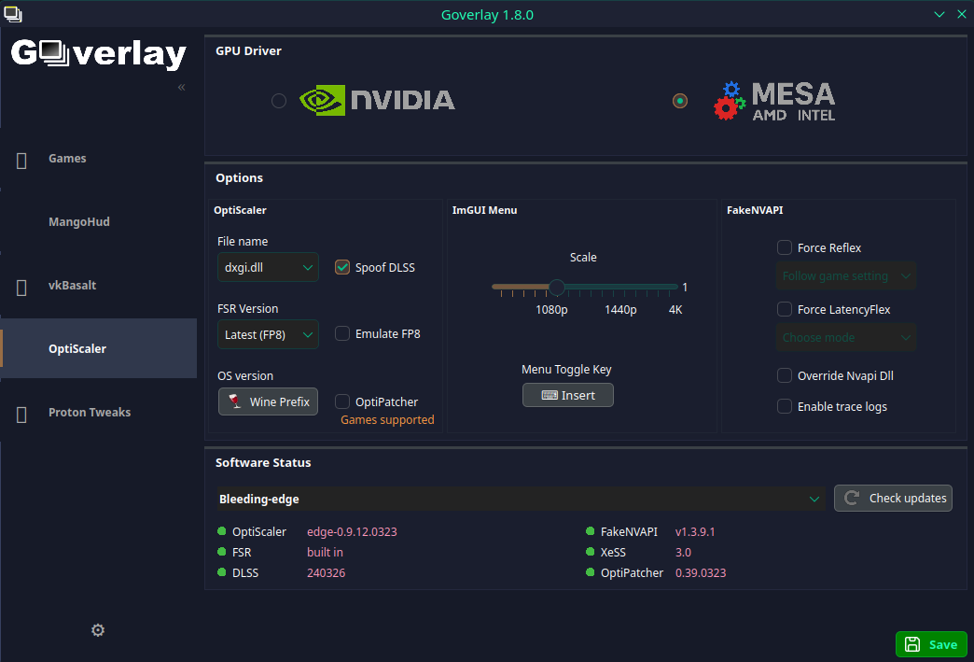Image resolution: width=974 pixels, height=662 pixels.
Task: Click the NVIDIA logo
Action: click(377, 100)
